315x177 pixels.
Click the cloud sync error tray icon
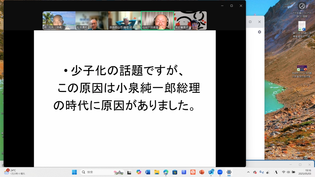255,172
